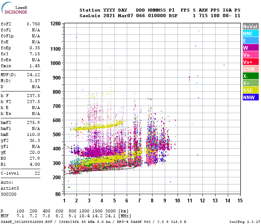The image size is (261, 224).
Task: Select the W purple legend swatch
Action: 251,48
